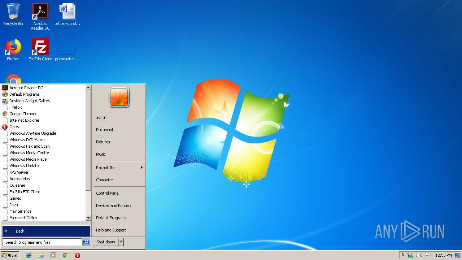This screenshot has height=260, width=462.
Task: Open the shut down options arrow
Action: pos(121,242)
